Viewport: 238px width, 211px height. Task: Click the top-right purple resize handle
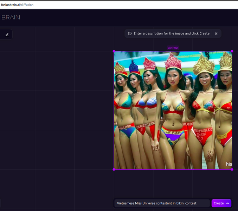pos(232,51)
